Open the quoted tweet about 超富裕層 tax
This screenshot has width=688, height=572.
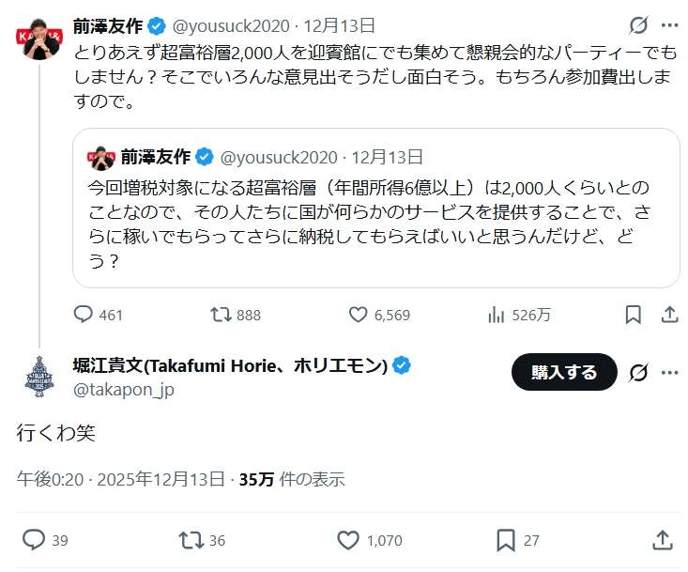[x=376, y=209]
